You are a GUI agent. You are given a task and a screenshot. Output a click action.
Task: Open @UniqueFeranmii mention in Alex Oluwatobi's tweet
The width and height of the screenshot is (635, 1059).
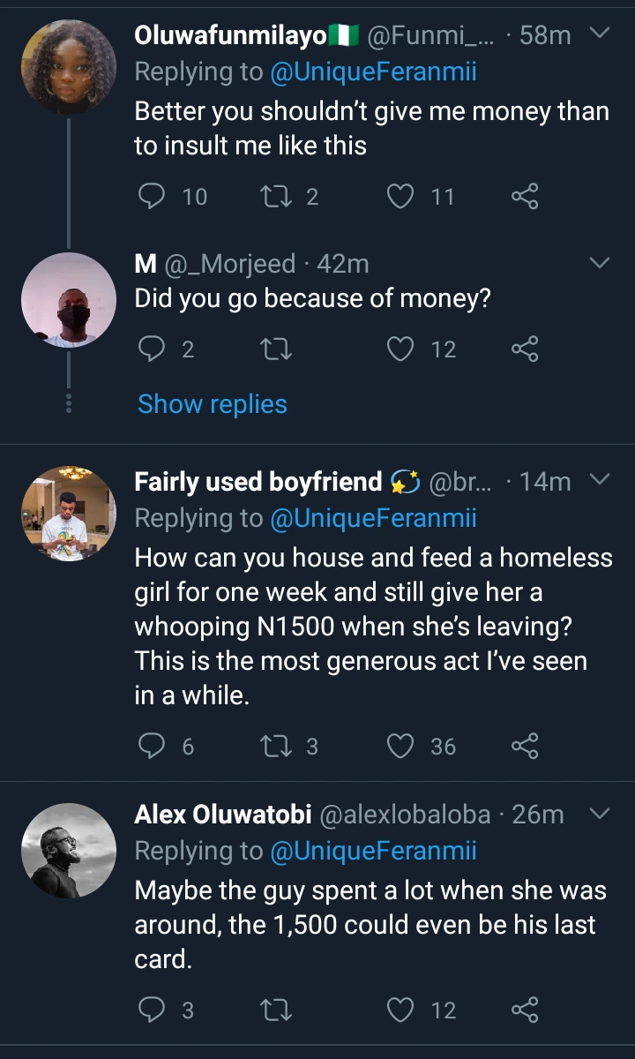374,851
